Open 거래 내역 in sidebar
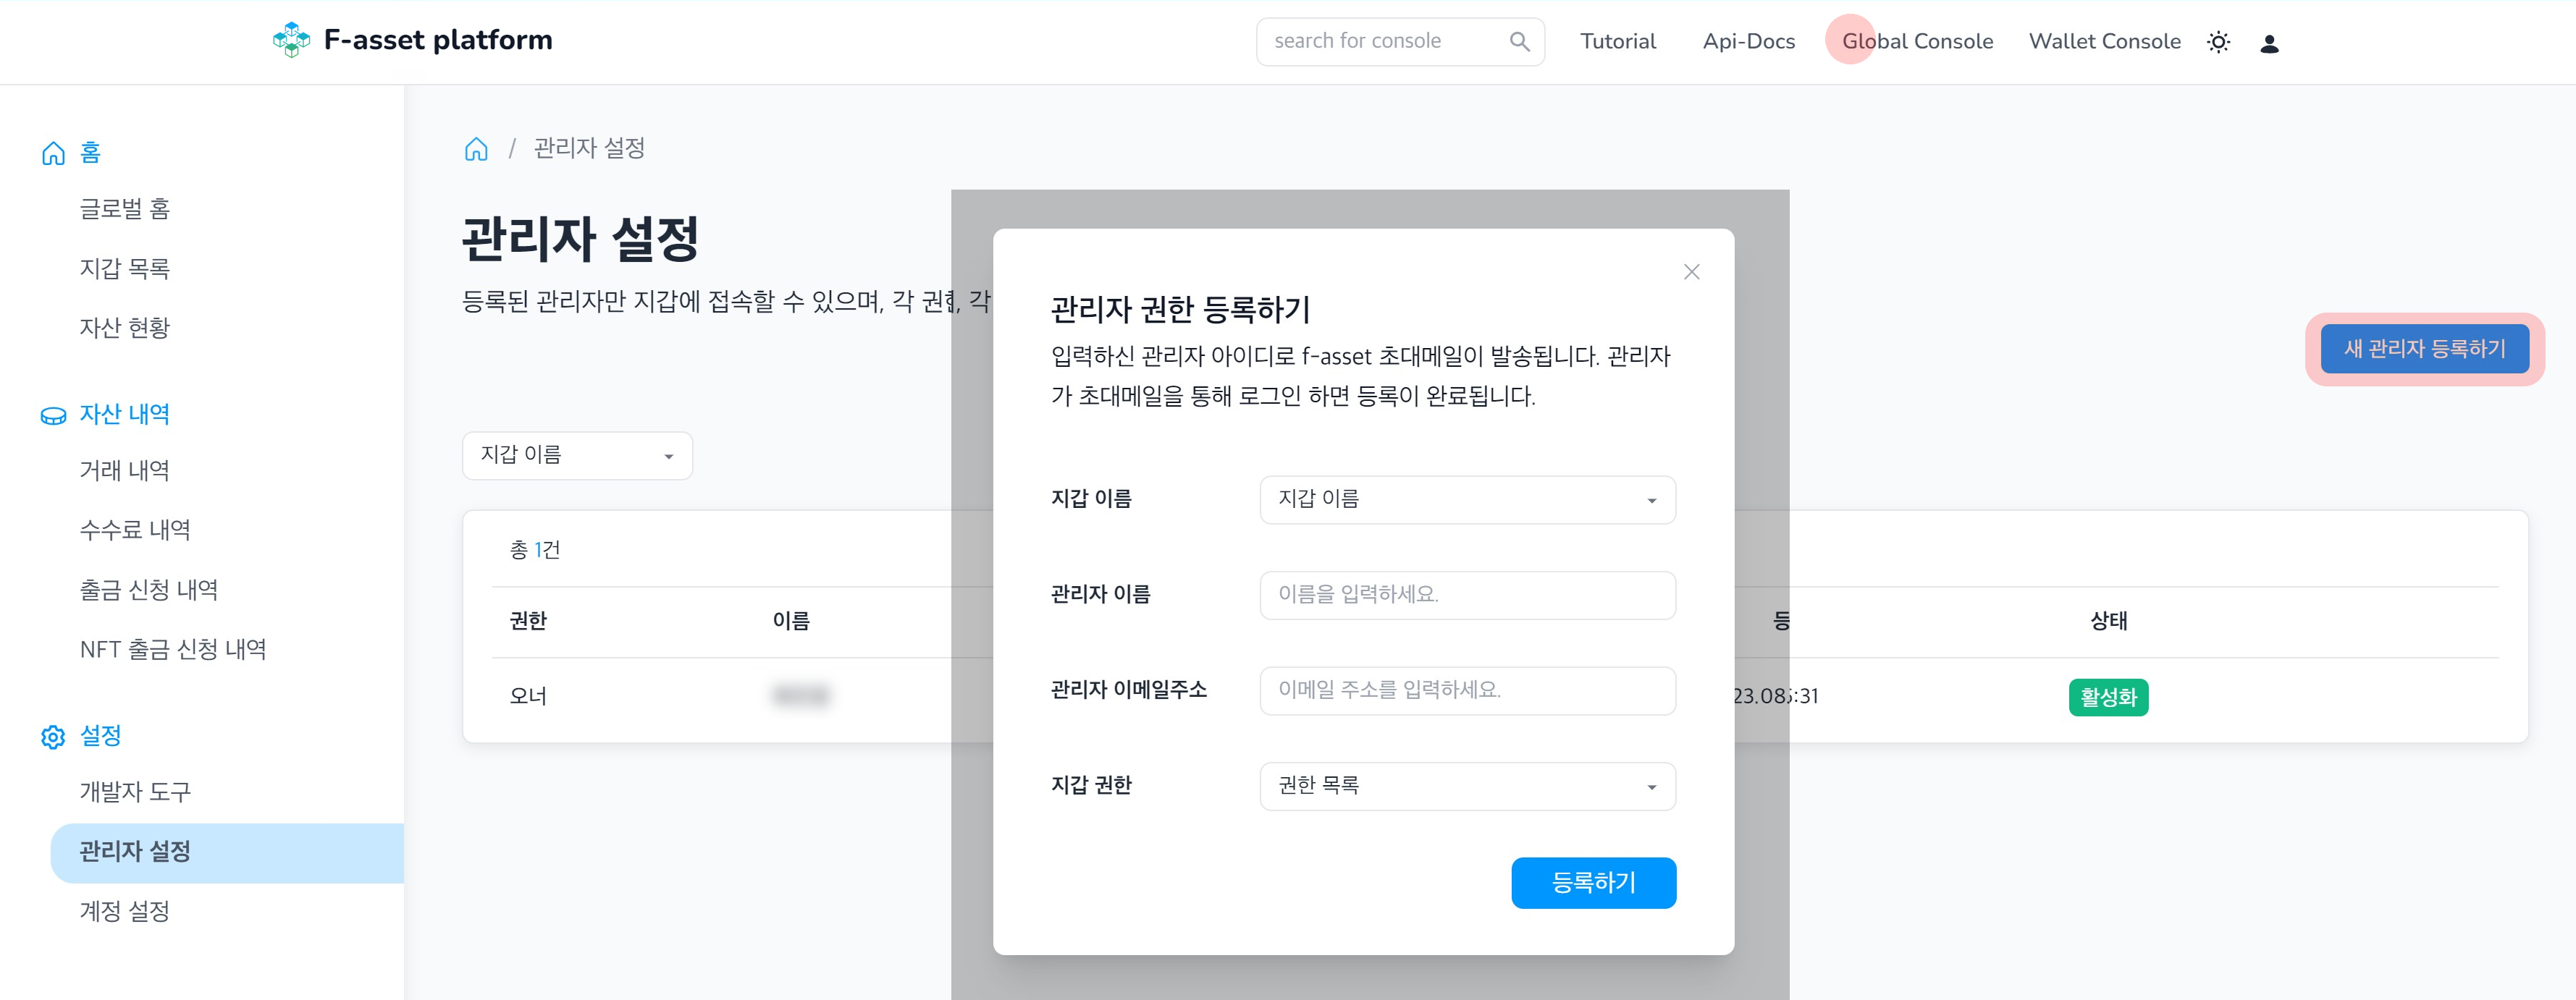Image resolution: width=2576 pixels, height=1000 pixels. pos(124,472)
